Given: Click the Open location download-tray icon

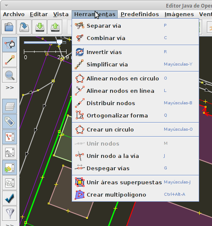Looking at the screenshot, I should coord(24,27).
